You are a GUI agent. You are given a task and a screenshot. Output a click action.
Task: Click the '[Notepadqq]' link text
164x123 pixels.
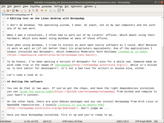[63, 65]
